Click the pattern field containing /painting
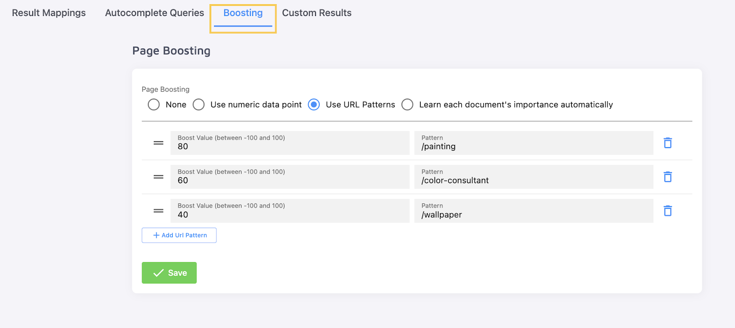The height and width of the screenshot is (328, 735). 534,143
